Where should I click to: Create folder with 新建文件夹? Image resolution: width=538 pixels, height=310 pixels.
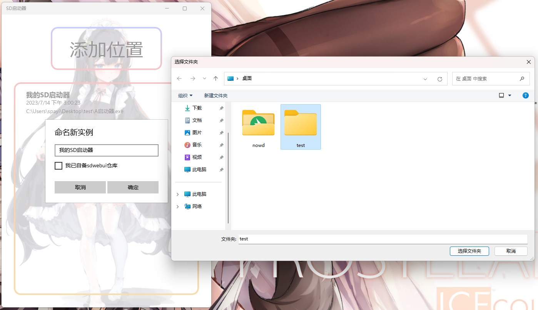[216, 95]
